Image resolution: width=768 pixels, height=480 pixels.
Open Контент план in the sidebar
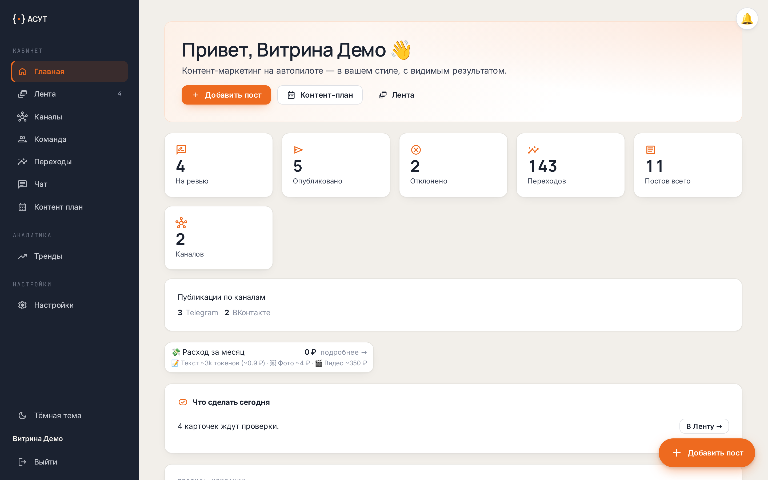[x=70, y=207]
